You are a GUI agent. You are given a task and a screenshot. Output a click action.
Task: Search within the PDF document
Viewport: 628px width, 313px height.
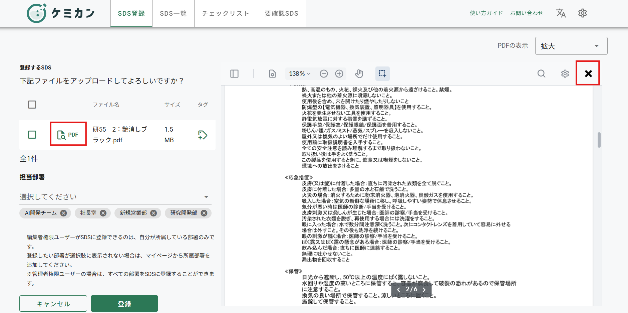tap(541, 73)
